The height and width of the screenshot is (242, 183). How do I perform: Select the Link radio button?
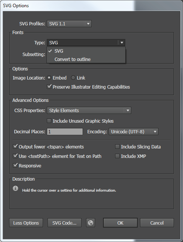point(73,78)
